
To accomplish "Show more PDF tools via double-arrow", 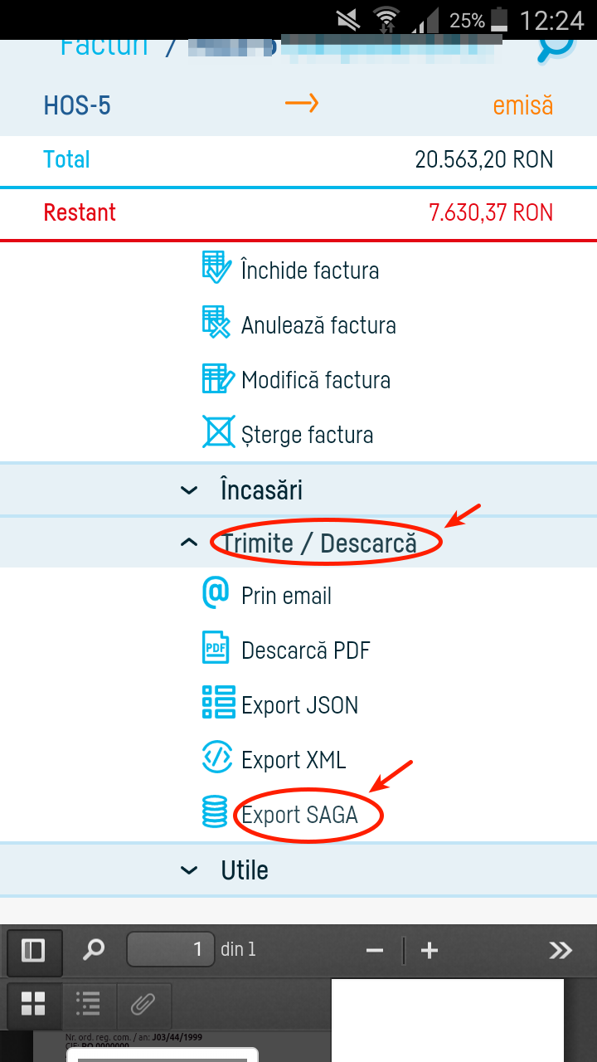I will 561,951.
